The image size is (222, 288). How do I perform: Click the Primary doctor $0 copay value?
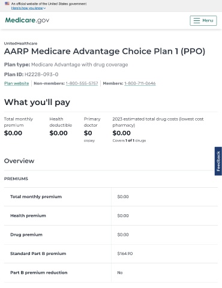point(88,133)
